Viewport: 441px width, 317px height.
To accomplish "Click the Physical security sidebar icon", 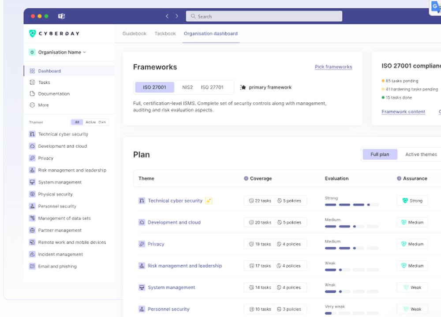I will point(32,194).
